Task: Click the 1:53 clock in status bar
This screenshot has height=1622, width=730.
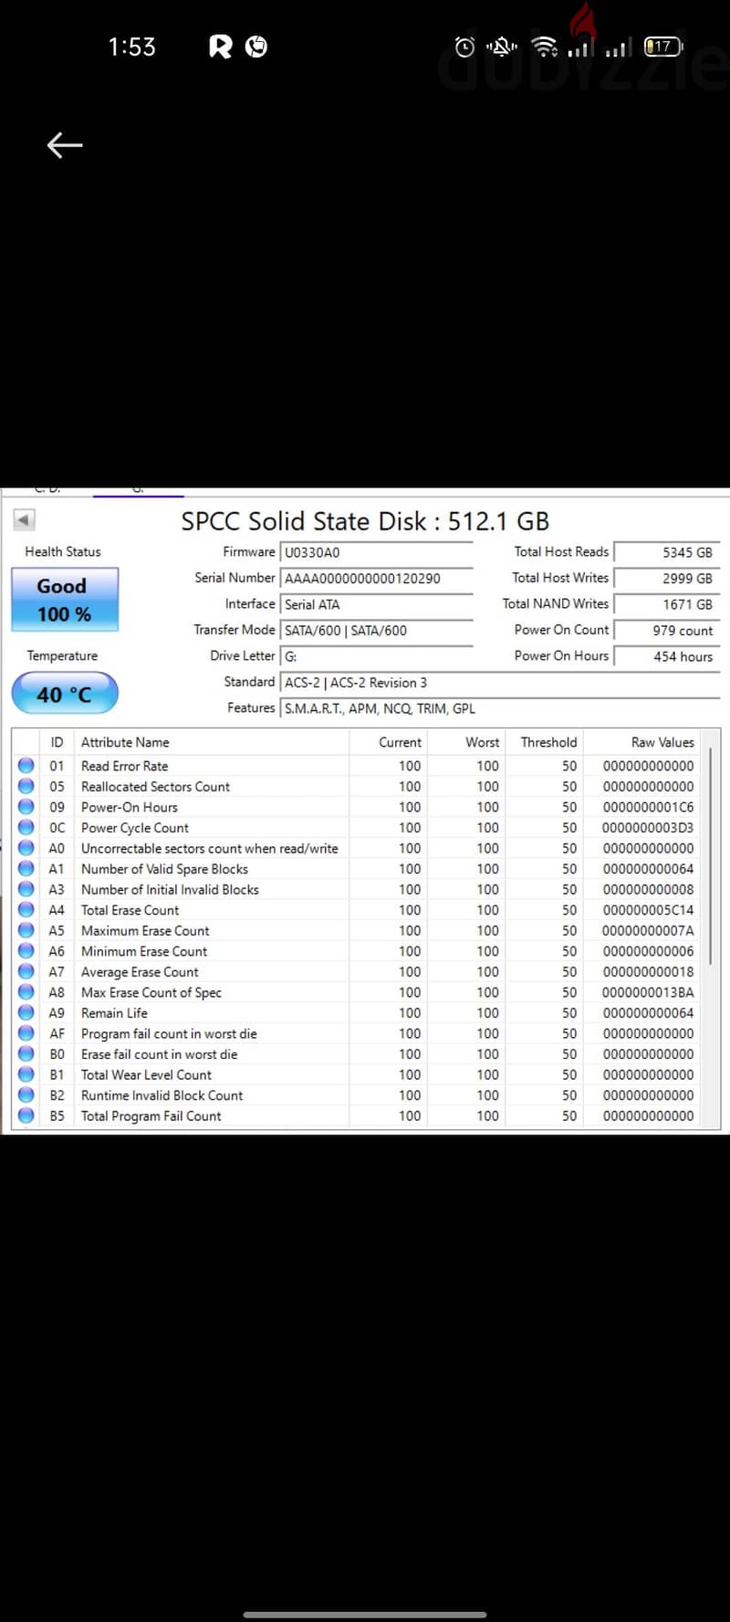Action: pos(132,47)
